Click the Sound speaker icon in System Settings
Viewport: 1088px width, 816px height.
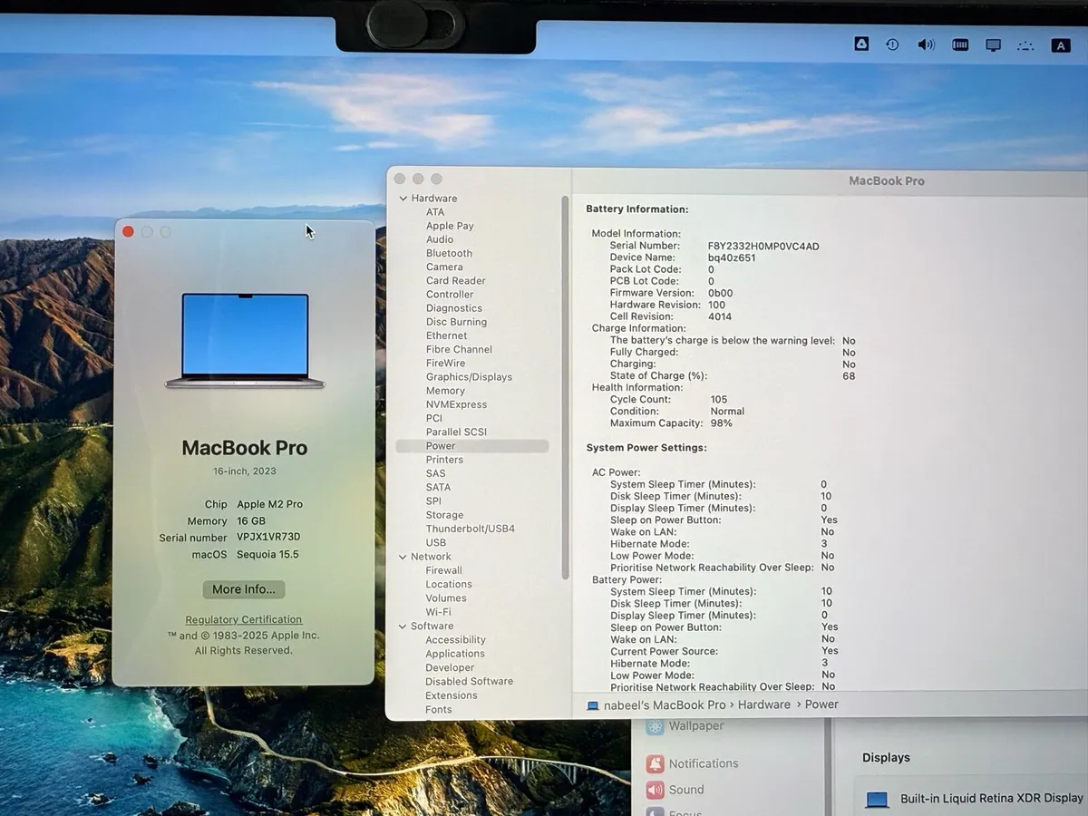coord(655,791)
